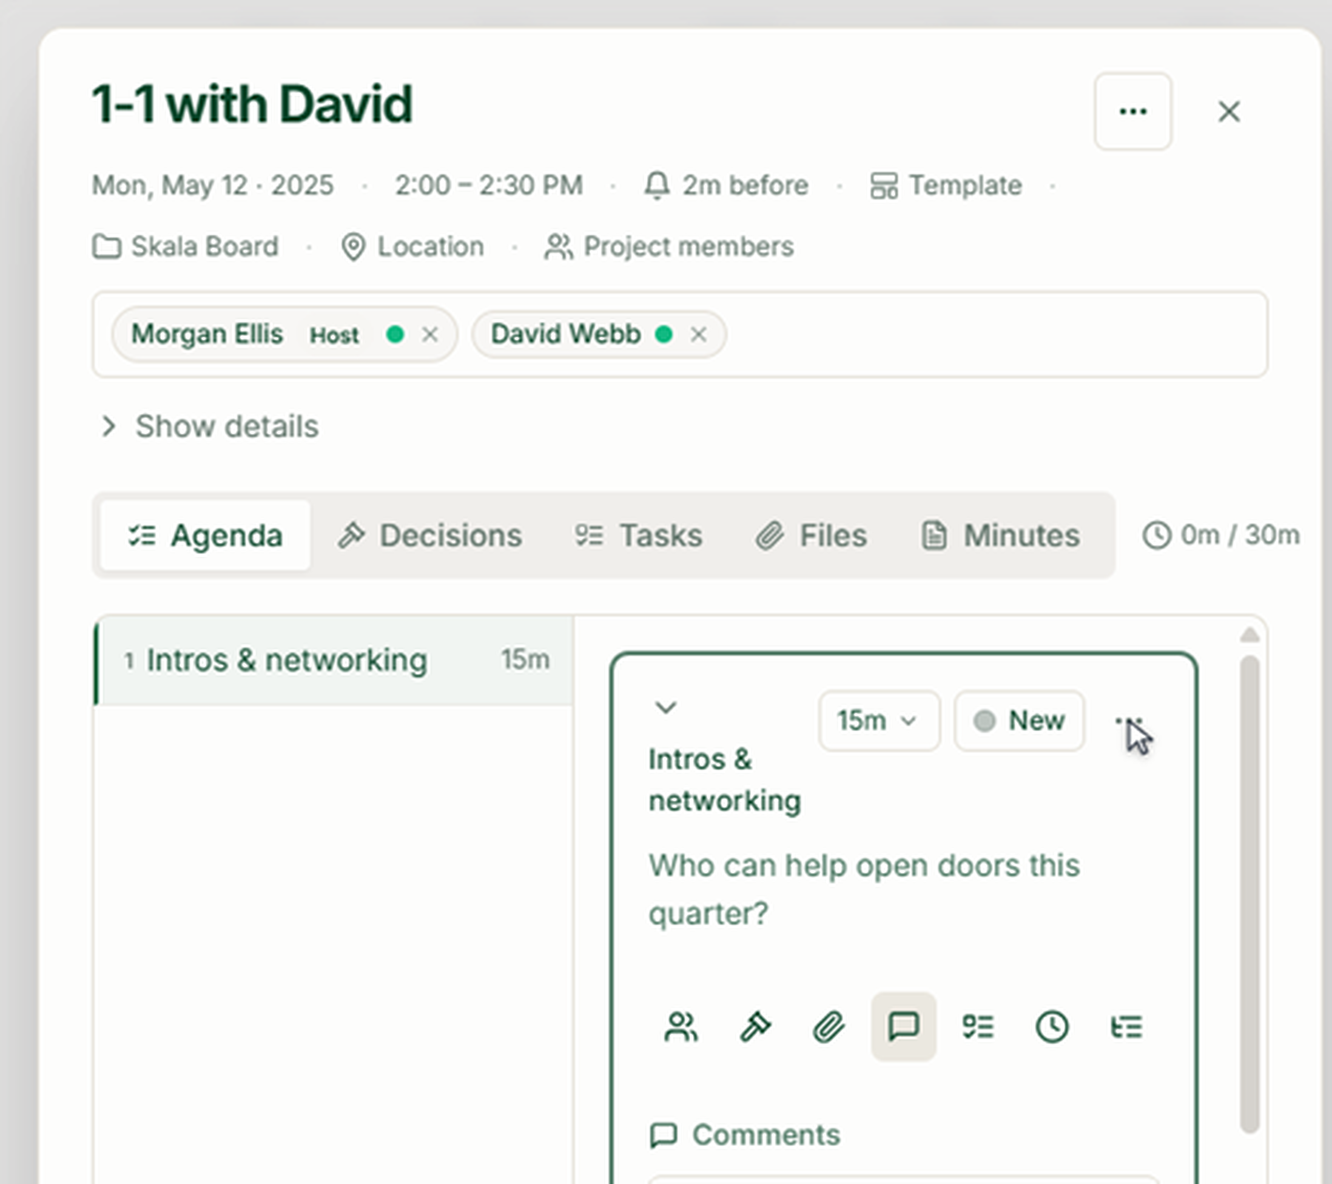Switch to the Agenda tab
Viewport: 1332px width, 1184px height.
click(205, 536)
